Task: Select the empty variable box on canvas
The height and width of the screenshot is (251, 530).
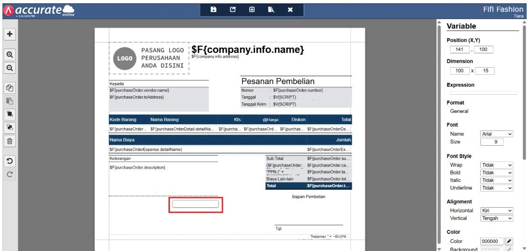Action: [x=195, y=204]
